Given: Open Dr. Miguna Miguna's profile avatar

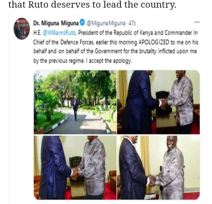Looking at the screenshot, I should click(x=21, y=29).
